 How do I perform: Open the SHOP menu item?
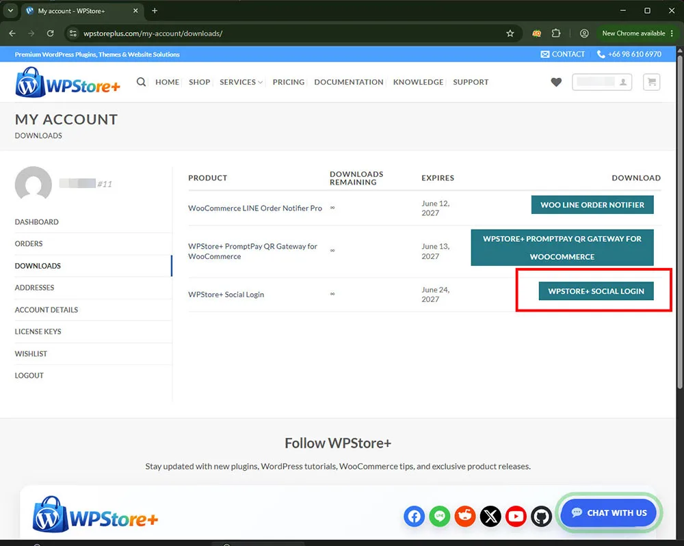199,82
